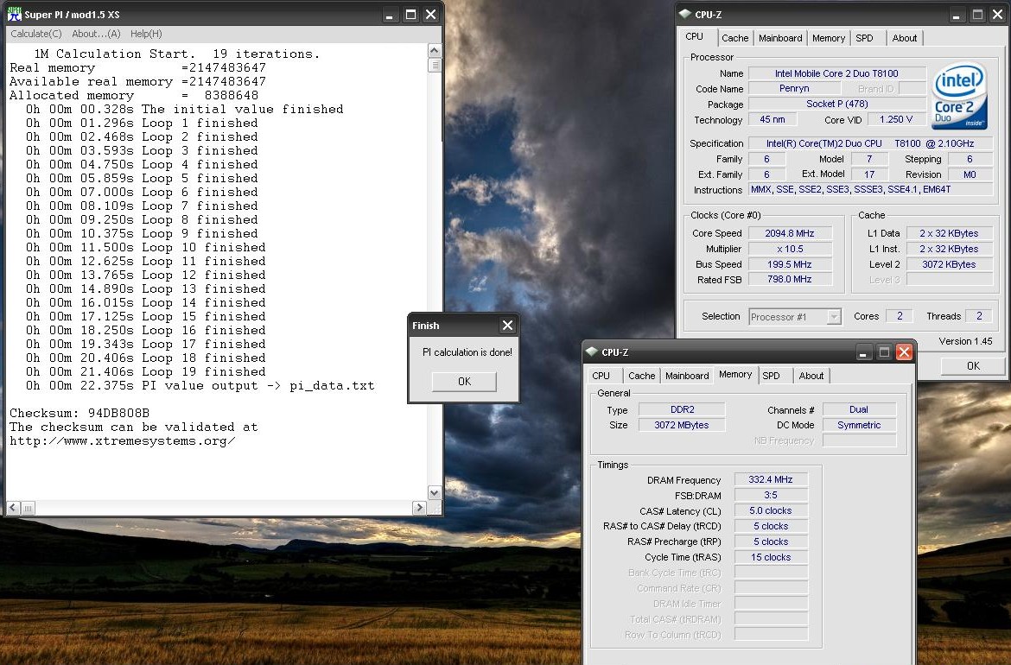Screen dimensions: 1011x665
Task: Click OK in the back CPU-Z window
Action: (x=973, y=365)
